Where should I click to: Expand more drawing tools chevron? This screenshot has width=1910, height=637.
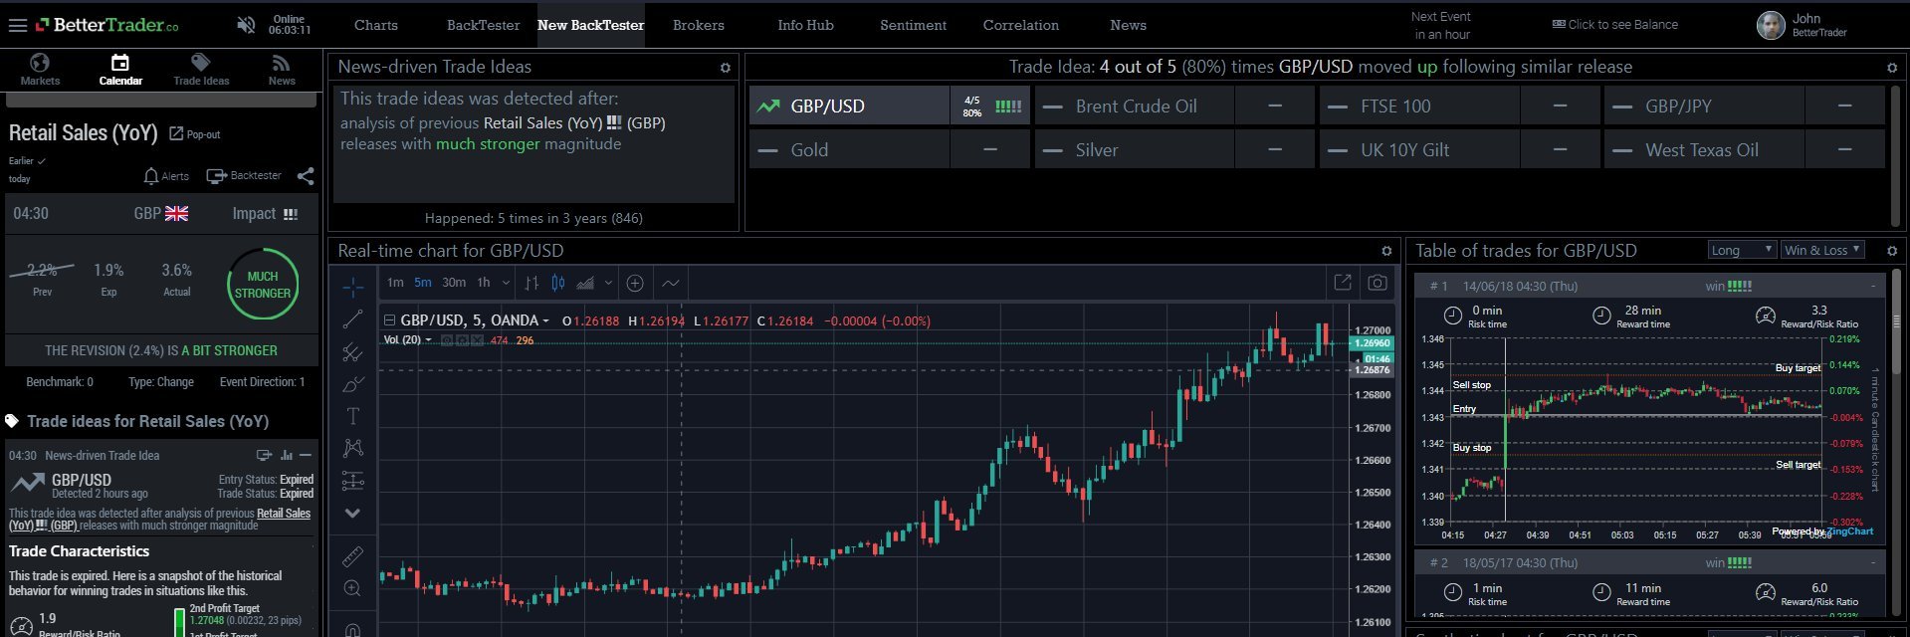point(352,514)
